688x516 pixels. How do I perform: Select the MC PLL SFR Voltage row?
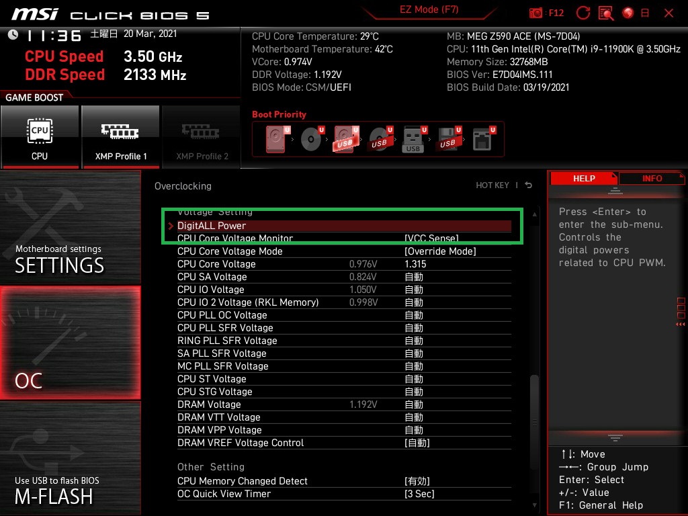click(344, 365)
